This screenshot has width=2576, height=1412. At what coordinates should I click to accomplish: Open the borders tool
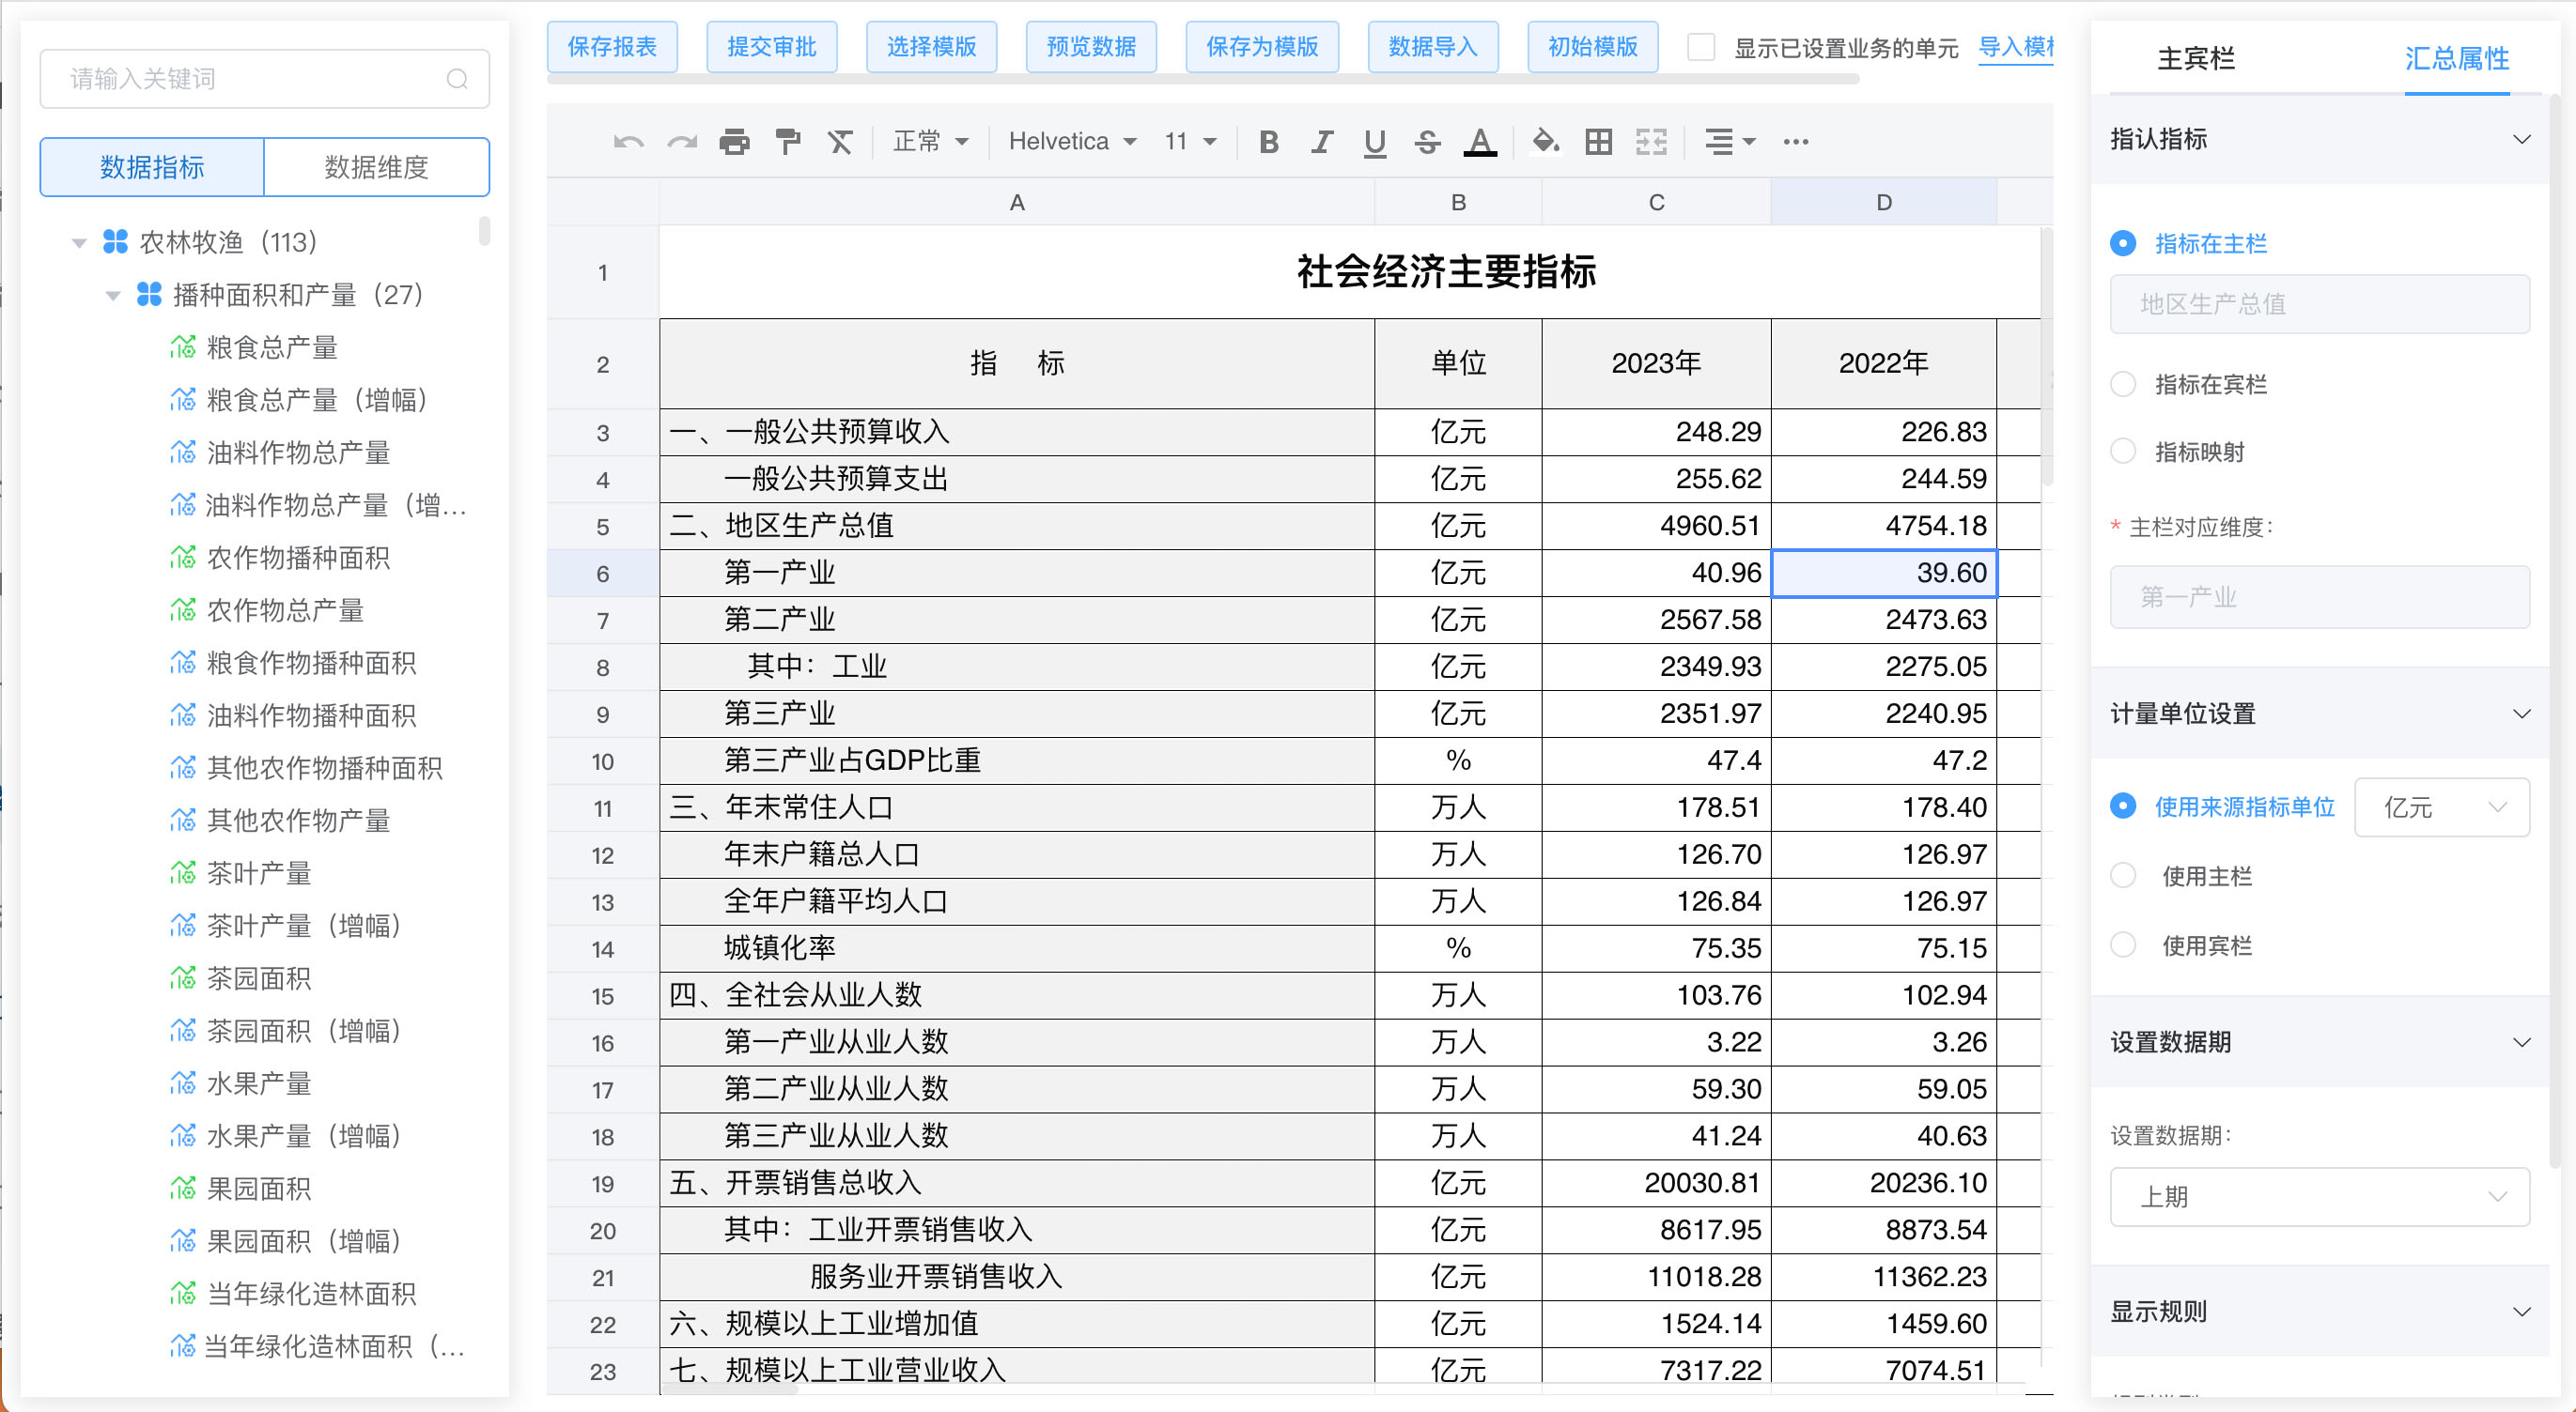pos(1597,142)
